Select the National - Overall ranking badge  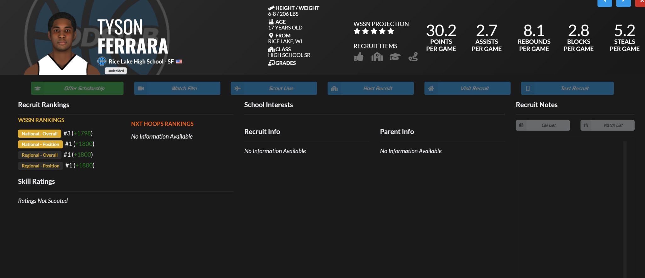tap(40, 134)
